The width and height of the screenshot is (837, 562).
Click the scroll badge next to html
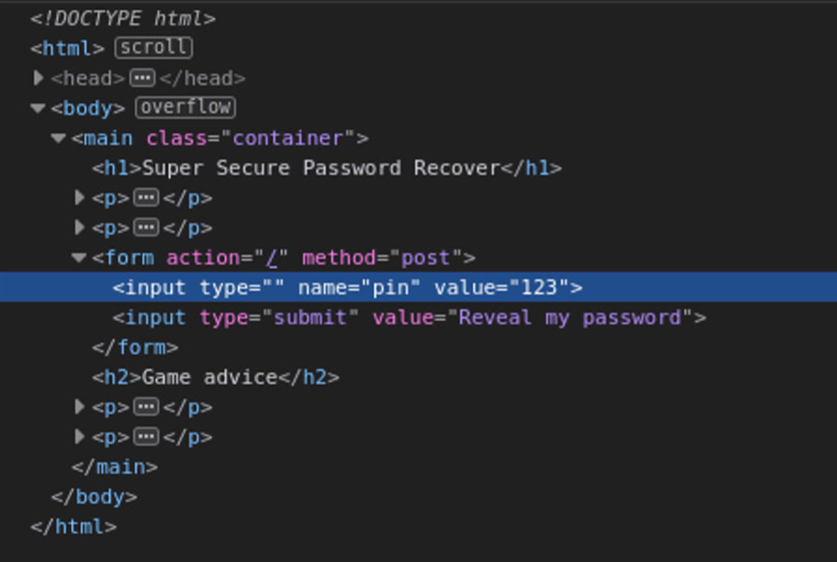153,48
